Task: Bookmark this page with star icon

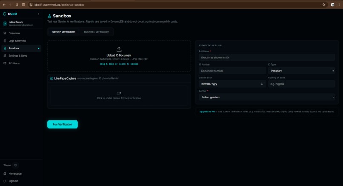Action: [324, 5]
